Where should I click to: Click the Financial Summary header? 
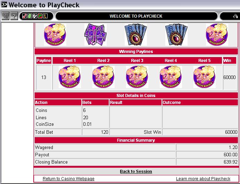[x=136, y=140]
